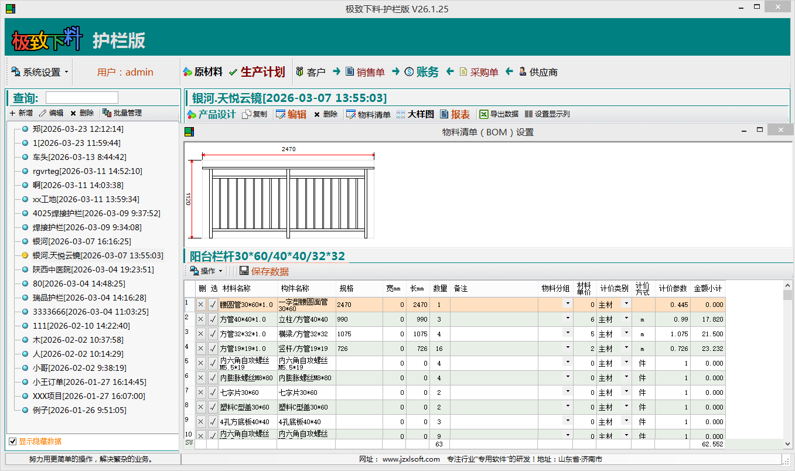
Task: Open 计价类别 dropdown for 方管40*40*1.0 row
Action: coord(626,318)
